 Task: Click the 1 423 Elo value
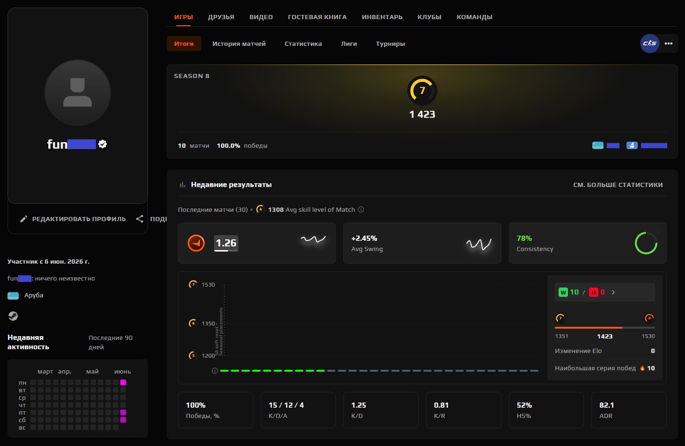click(422, 115)
